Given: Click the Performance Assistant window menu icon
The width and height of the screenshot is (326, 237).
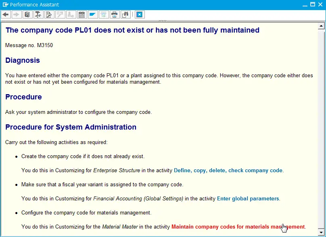Looking at the screenshot, I should (5, 4).
